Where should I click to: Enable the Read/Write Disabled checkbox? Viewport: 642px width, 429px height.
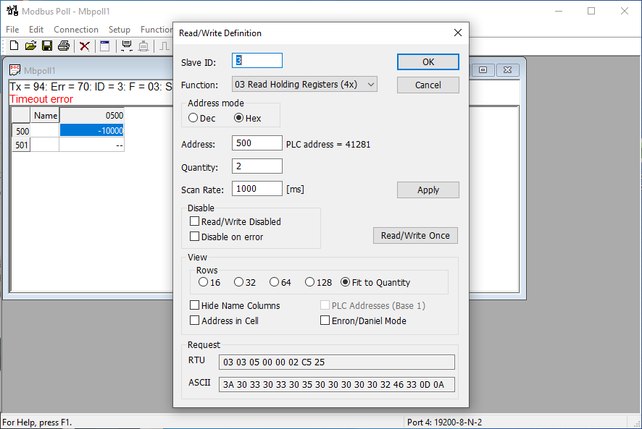coord(194,221)
